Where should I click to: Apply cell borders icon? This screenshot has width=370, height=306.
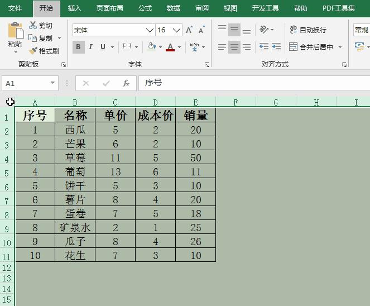tap(127, 47)
